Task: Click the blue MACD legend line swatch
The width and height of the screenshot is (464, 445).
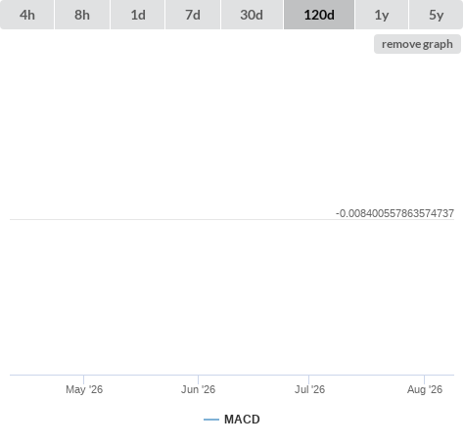Action: point(211,420)
